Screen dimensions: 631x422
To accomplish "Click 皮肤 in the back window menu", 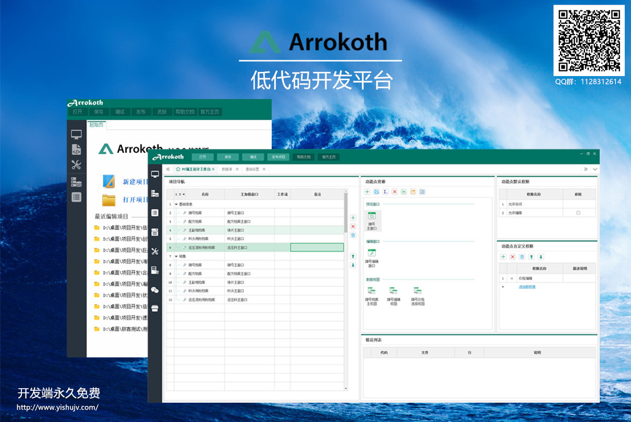I will point(162,111).
